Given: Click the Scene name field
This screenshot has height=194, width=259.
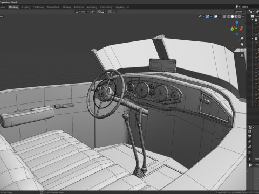Looking at the screenshot, I should click(x=250, y=7).
